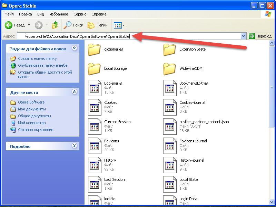Screen dimensions: 276x207
Task: Toggle the Папки folders pane
Action: 98,25
